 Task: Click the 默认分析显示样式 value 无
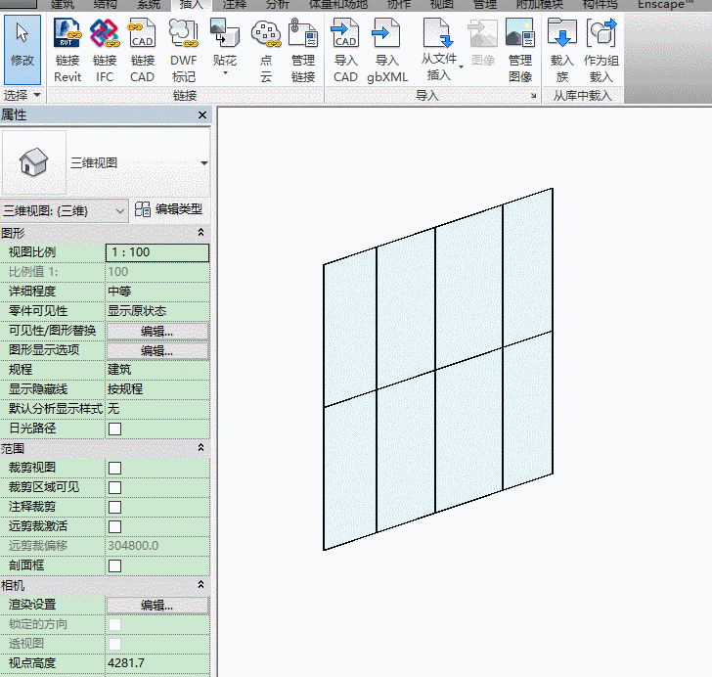tap(157, 409)
